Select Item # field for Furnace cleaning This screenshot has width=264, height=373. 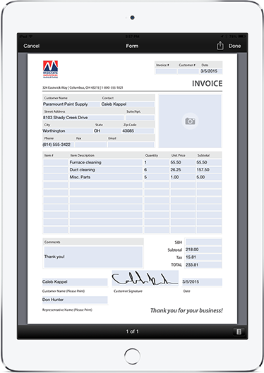pyautogui.click(x=56, y=162)
